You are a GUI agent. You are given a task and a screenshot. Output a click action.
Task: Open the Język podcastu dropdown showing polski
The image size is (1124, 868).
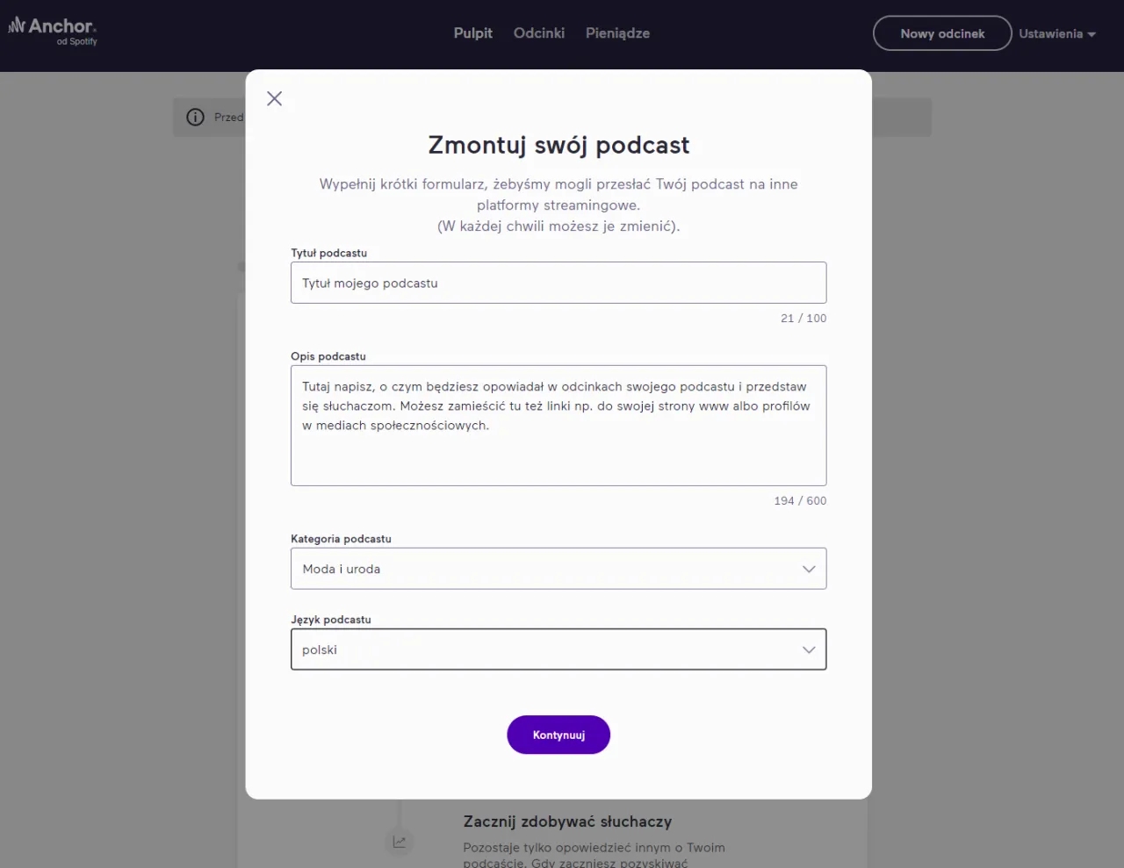click(x=558, y=649)
